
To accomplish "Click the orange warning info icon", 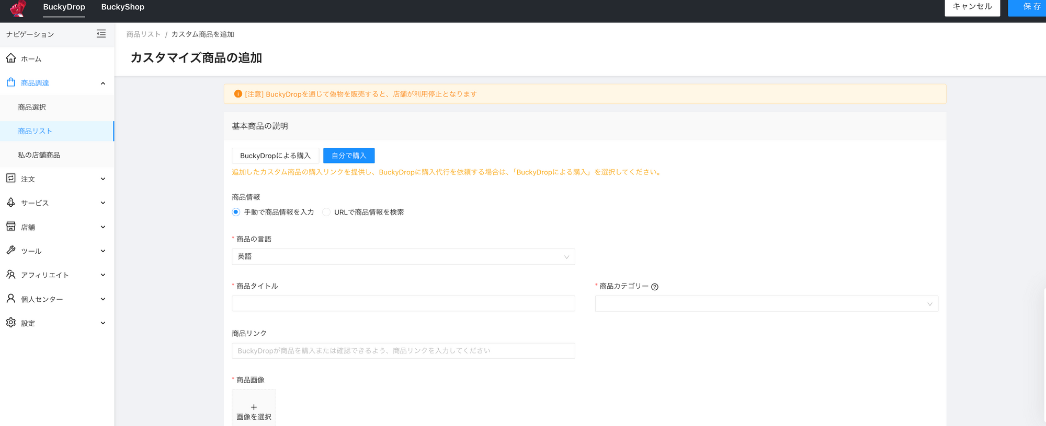I will 238,94.
